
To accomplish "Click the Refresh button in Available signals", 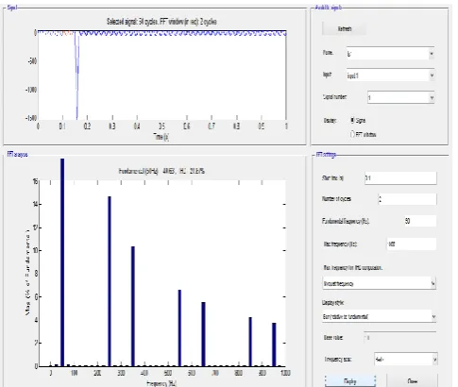I will click(x=345, y=29).
